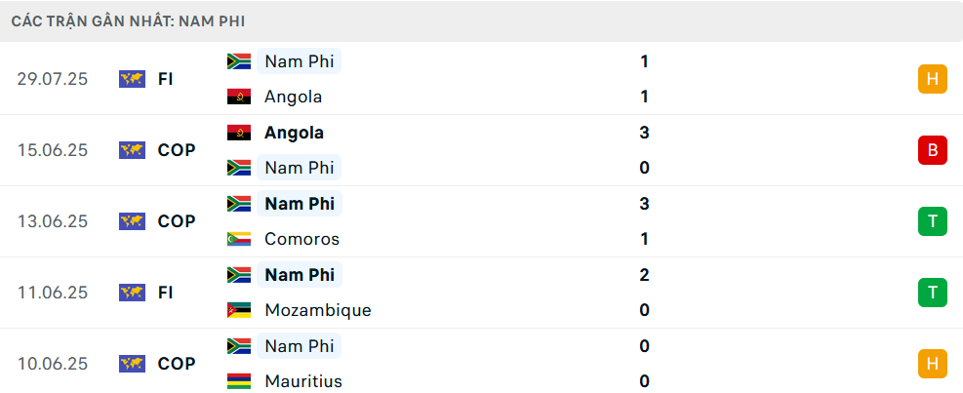Click the COP label for 13.06.25

pyautogui.click(x=177, y=221)
